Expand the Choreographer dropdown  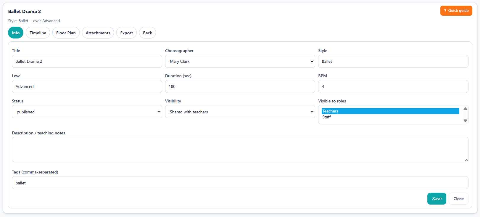coord(240,61)
